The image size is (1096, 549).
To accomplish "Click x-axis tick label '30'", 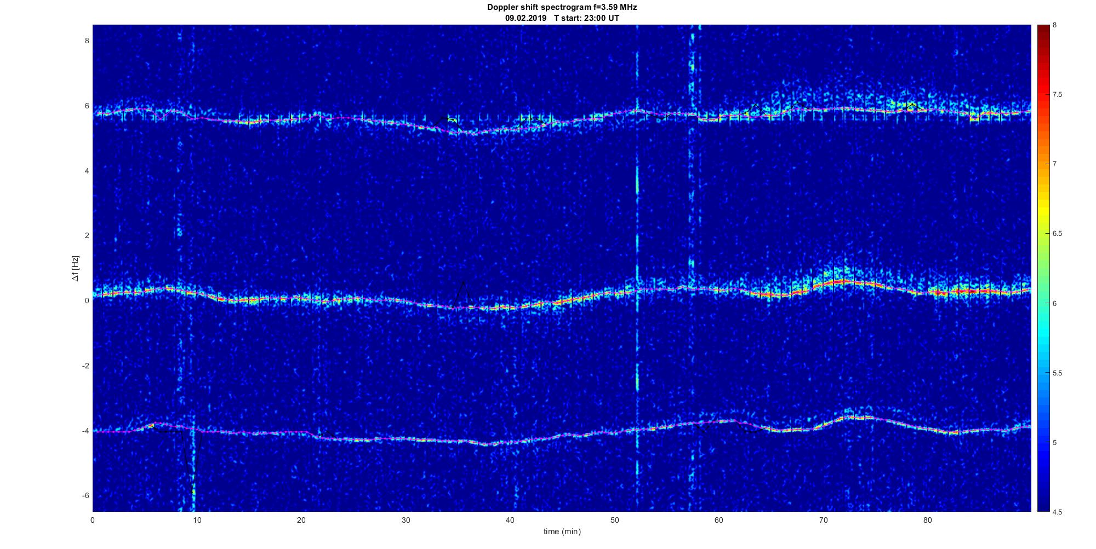I will (x=406, y=520).
